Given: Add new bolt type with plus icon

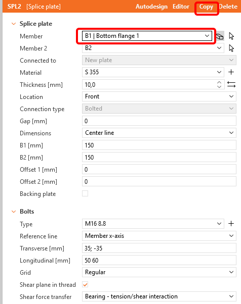Looking at the screenshot, I should 231,224.
